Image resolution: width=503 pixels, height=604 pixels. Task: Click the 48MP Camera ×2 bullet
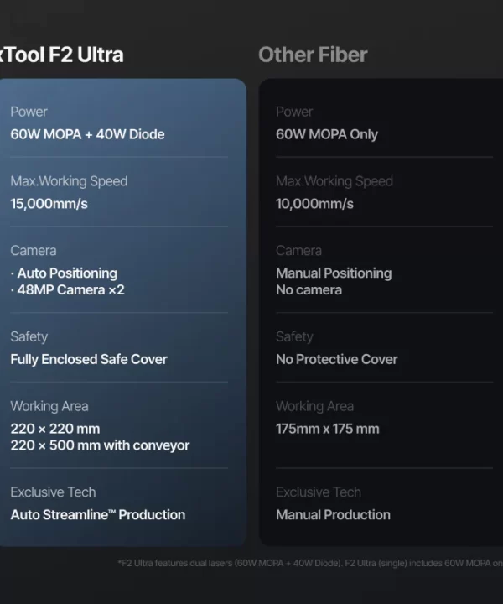[x=67, y=289]
